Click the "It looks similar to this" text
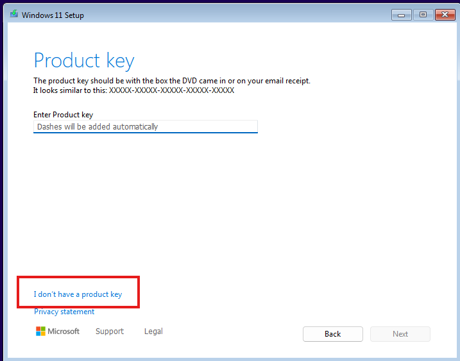This screenshot has width=460, height=361. pyautogui.click(x=71, y=90)
